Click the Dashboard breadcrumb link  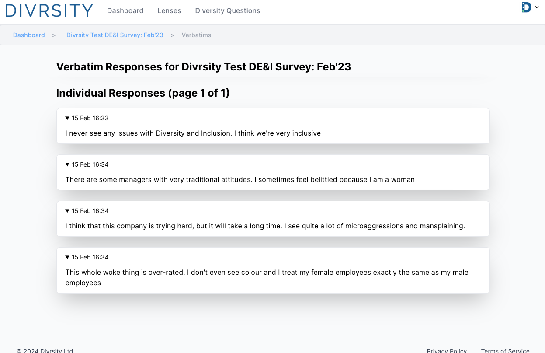click(x=29, y=35)
